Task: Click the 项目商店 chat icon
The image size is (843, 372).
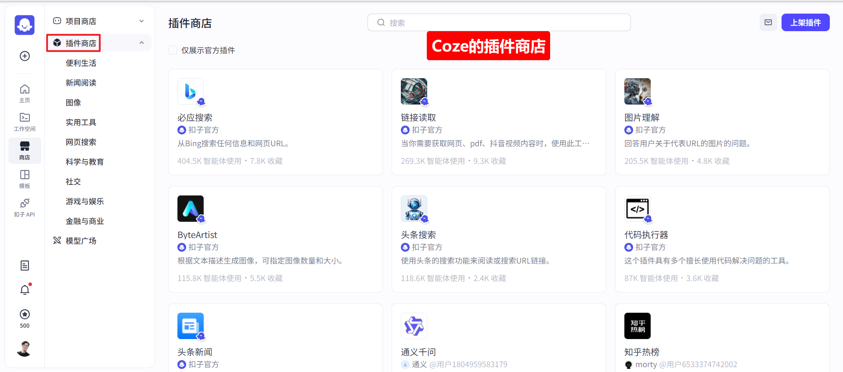Action: pyautogui.click(x=57, y=21)
